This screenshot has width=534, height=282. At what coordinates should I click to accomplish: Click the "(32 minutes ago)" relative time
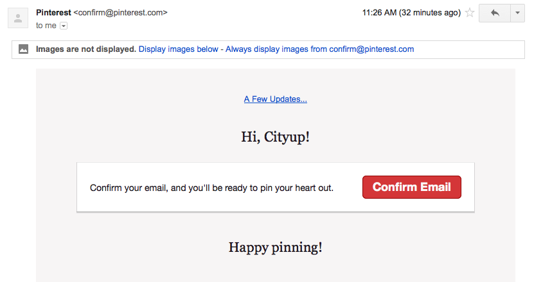click(430, 13)
